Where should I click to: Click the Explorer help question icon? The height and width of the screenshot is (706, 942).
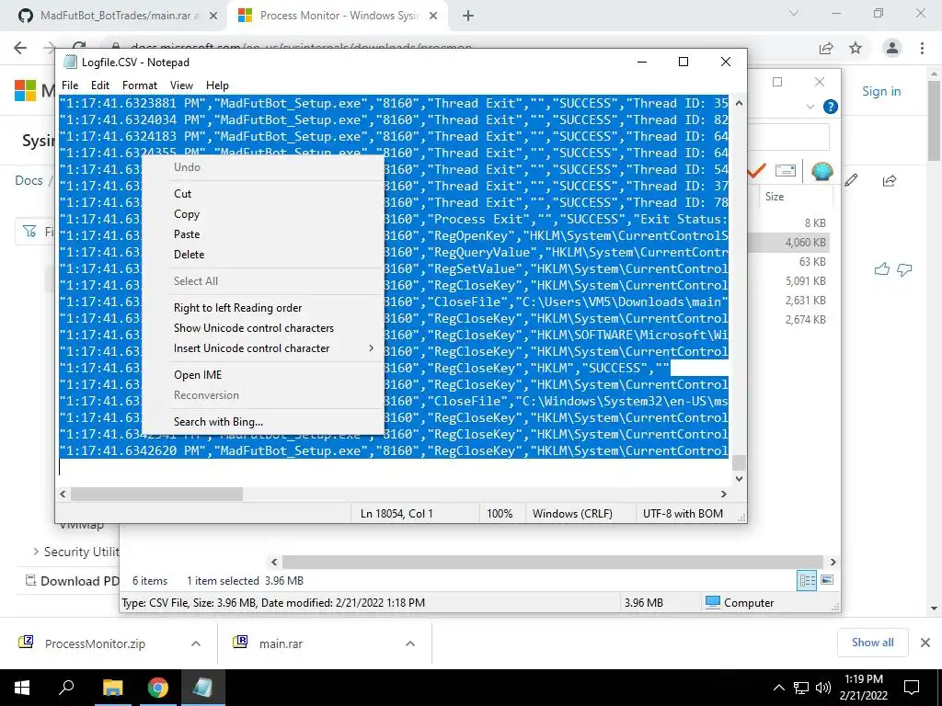click(x=831, y=107)
